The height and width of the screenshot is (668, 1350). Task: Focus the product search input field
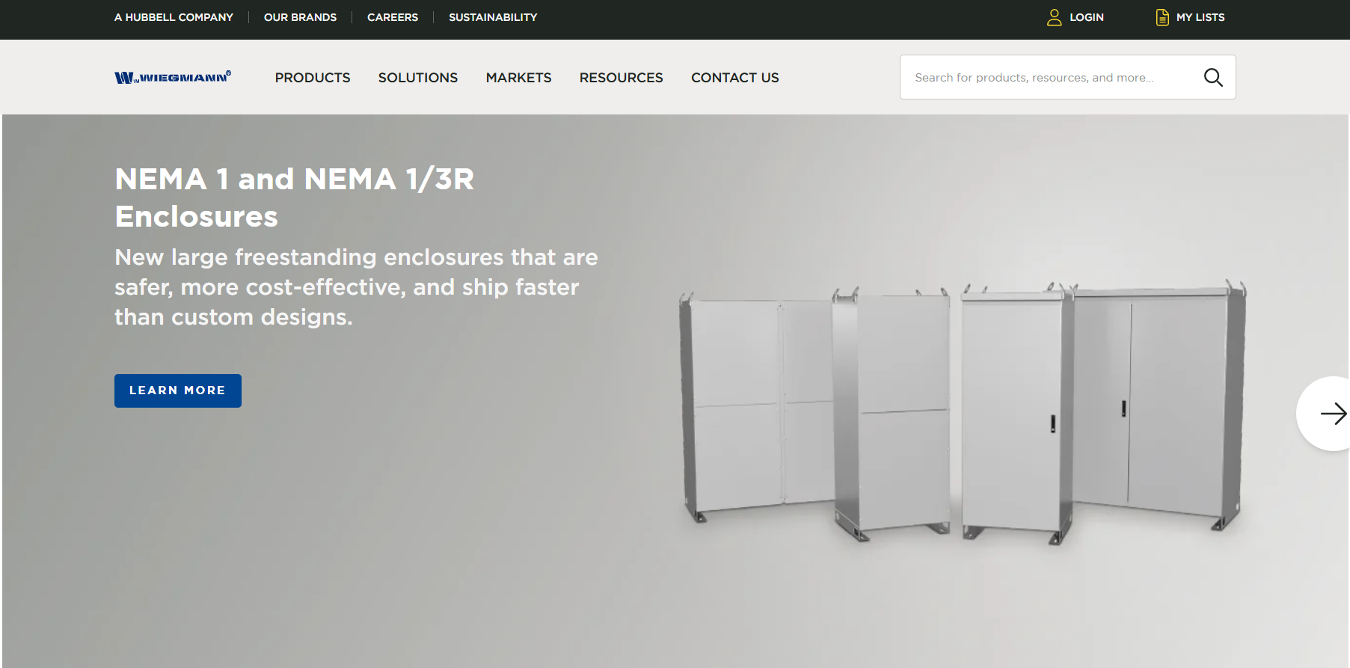[1051, 77]
